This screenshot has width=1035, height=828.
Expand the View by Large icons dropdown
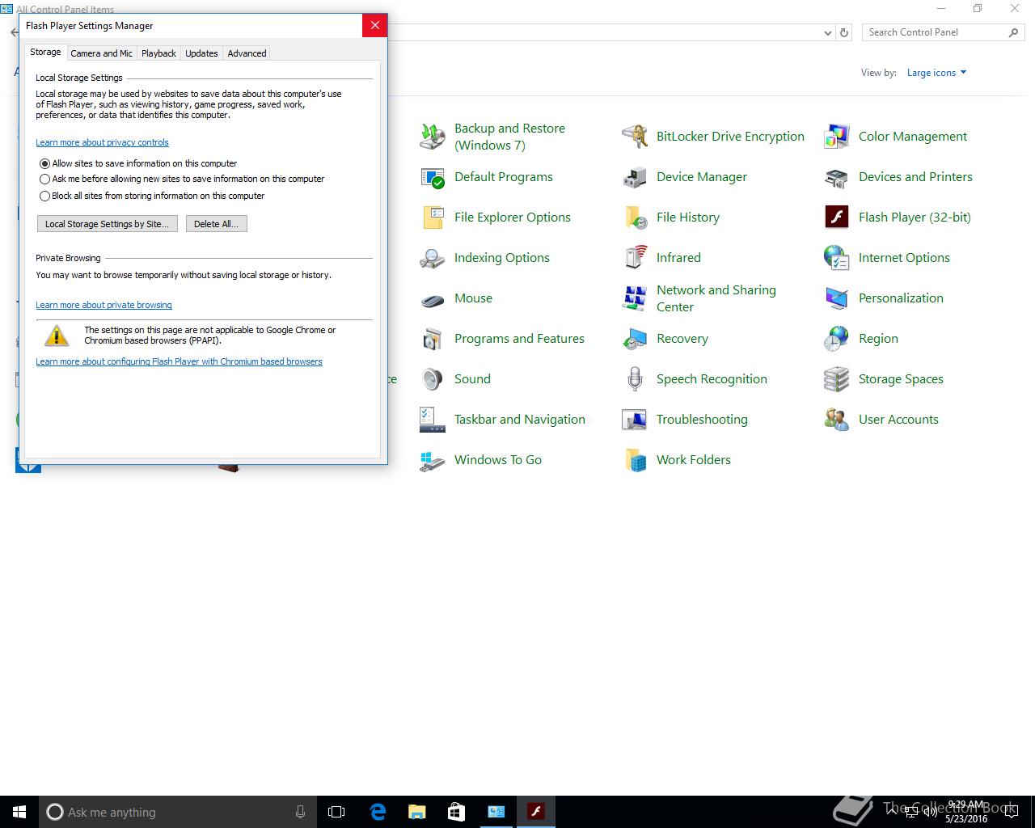[936, 73]
